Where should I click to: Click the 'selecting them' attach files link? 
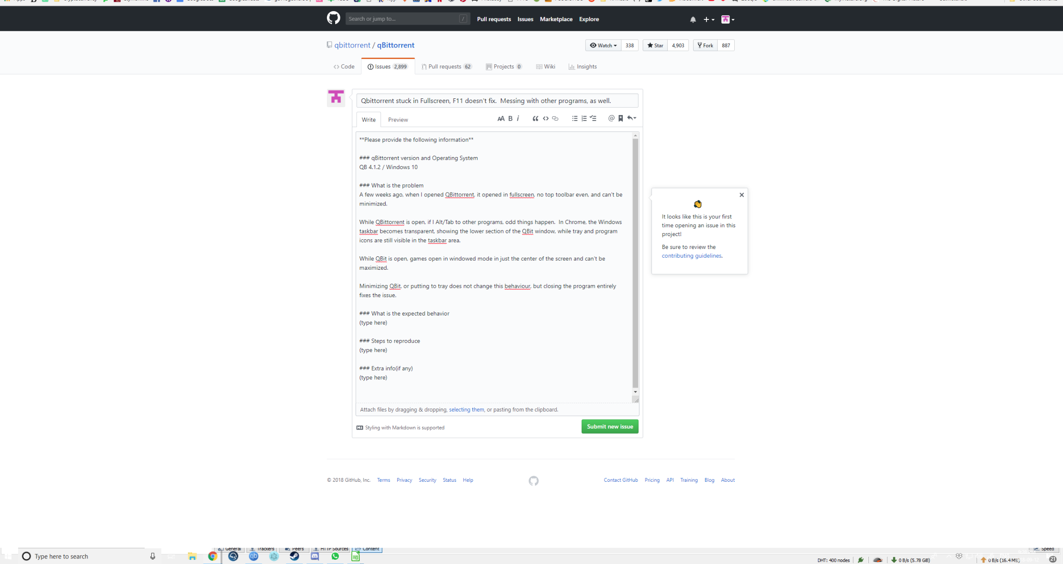coord(467,410)
